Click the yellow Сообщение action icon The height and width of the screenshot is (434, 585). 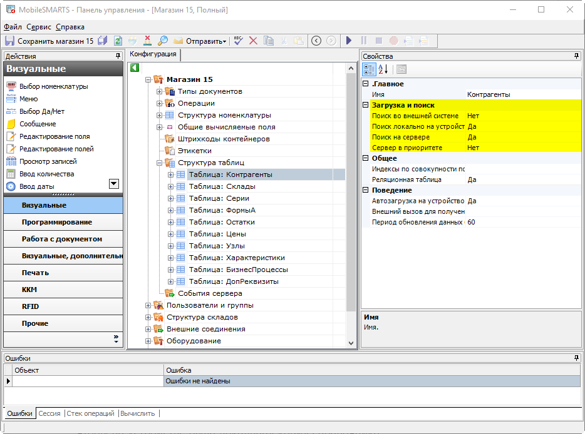pos(11,124)
